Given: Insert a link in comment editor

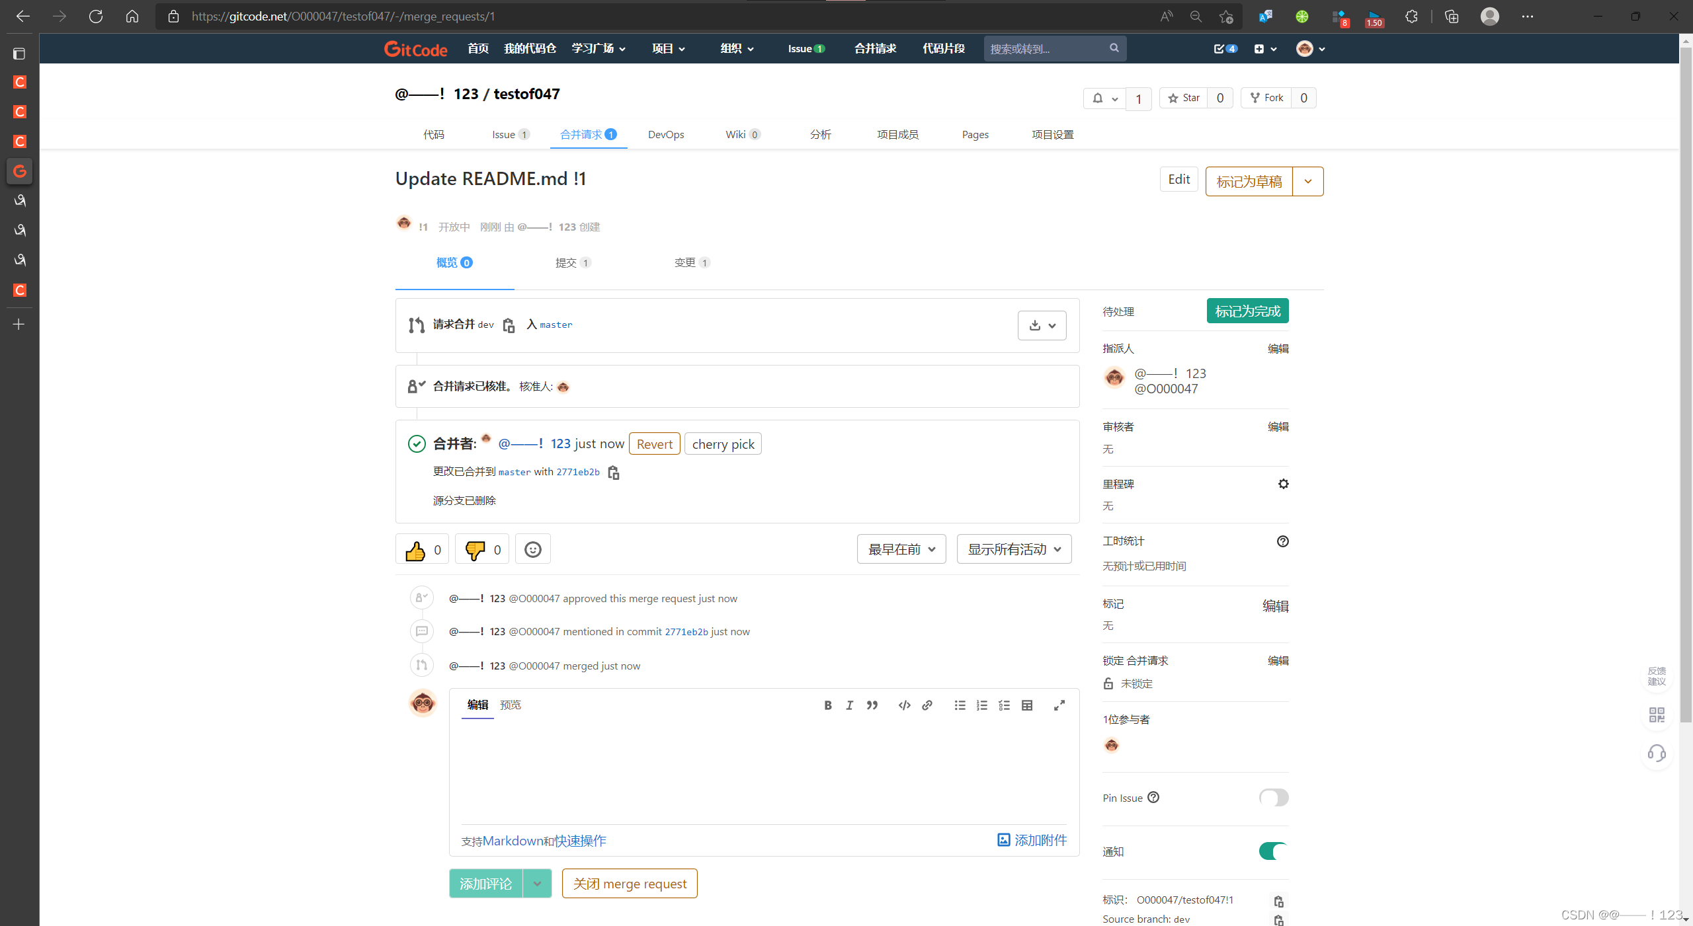Looking at the screenshot, I should point(927,705).
